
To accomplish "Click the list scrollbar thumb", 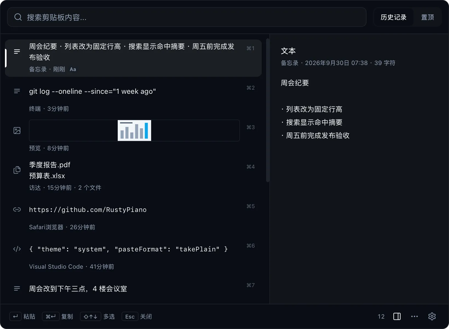I will [268, 110].
